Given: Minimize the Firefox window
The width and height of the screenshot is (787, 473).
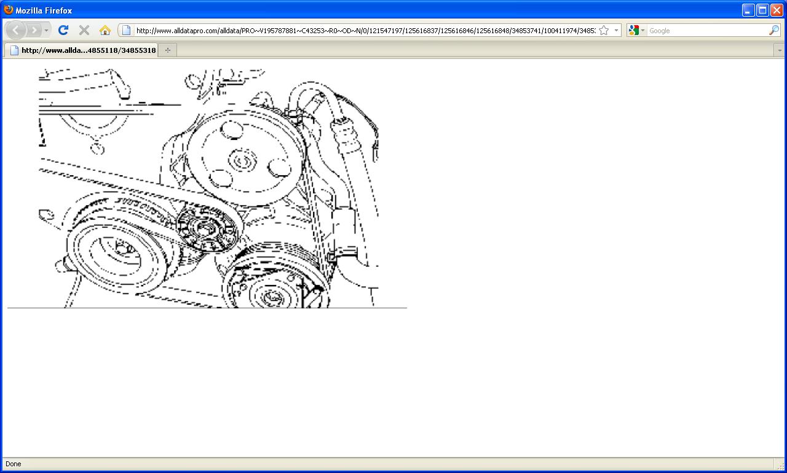Looking at the screenshot, I should coord(748,10).
